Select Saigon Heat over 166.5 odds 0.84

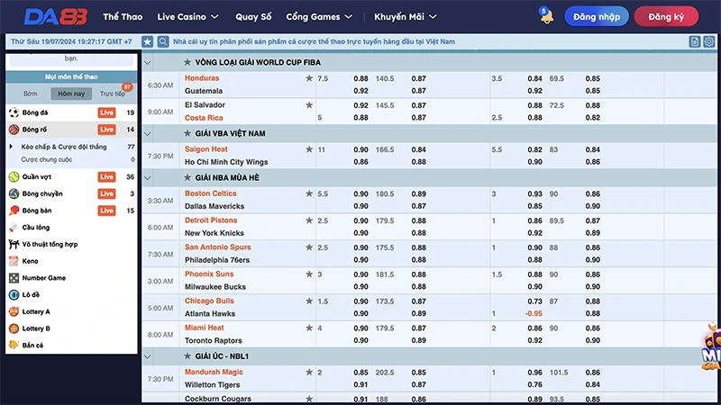click(418, 149)
